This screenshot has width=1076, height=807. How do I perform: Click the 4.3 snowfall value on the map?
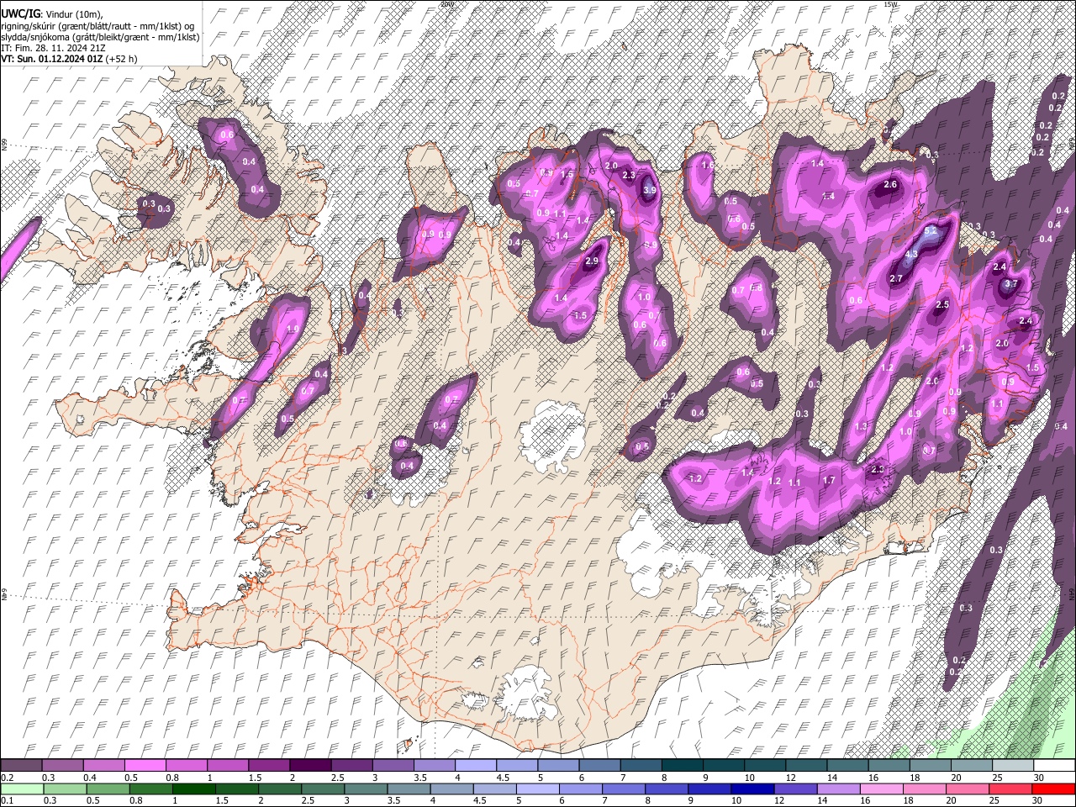coord(912,254)
